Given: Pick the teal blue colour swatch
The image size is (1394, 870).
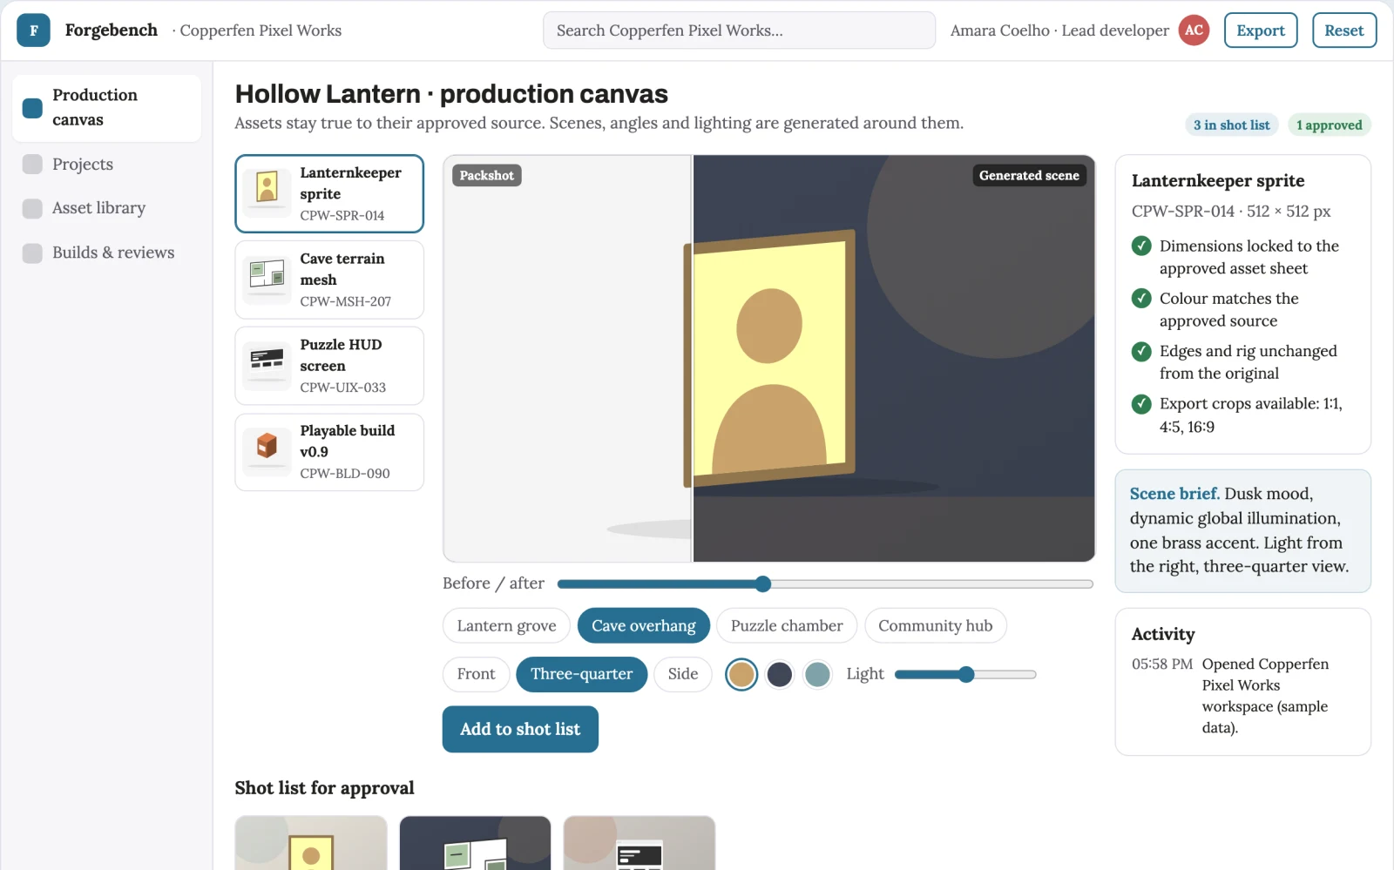Looking at the screenshot, I should [817, 674].
